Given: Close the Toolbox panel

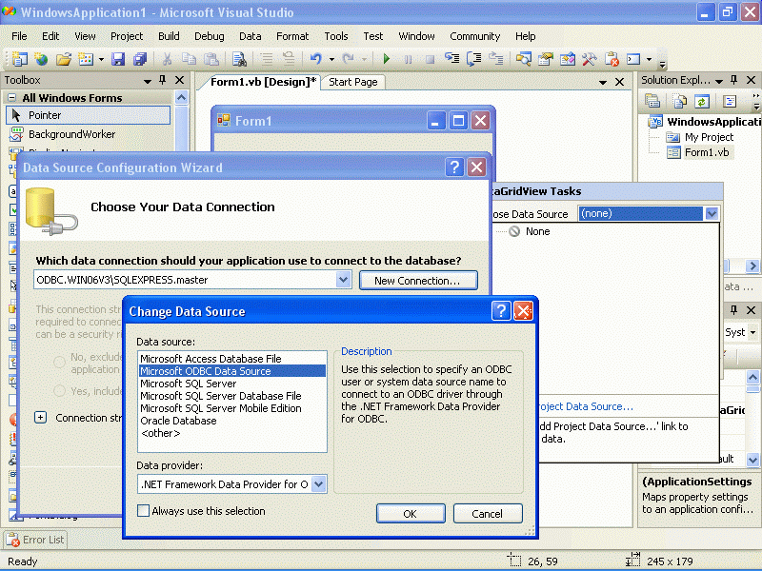Looking at the screenshot, I should coord(179,80).
